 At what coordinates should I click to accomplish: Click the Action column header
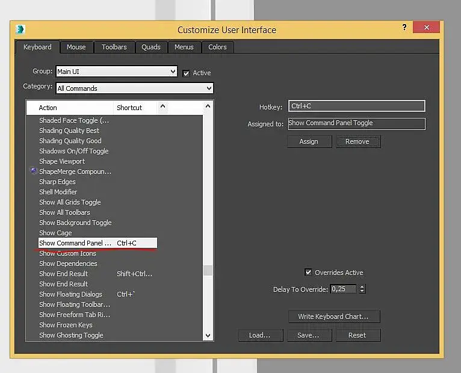70,108
